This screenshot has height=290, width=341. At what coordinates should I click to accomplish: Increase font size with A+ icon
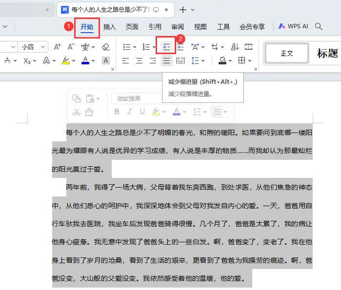click(x=58, y=47)
